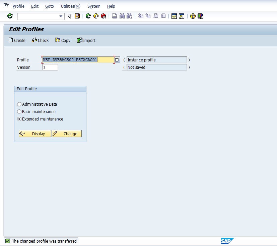Open Help with the question mark icon

click(x=193, y=16)
